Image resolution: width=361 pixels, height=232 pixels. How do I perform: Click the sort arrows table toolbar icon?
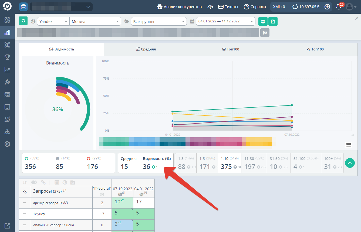click(25, 182)
